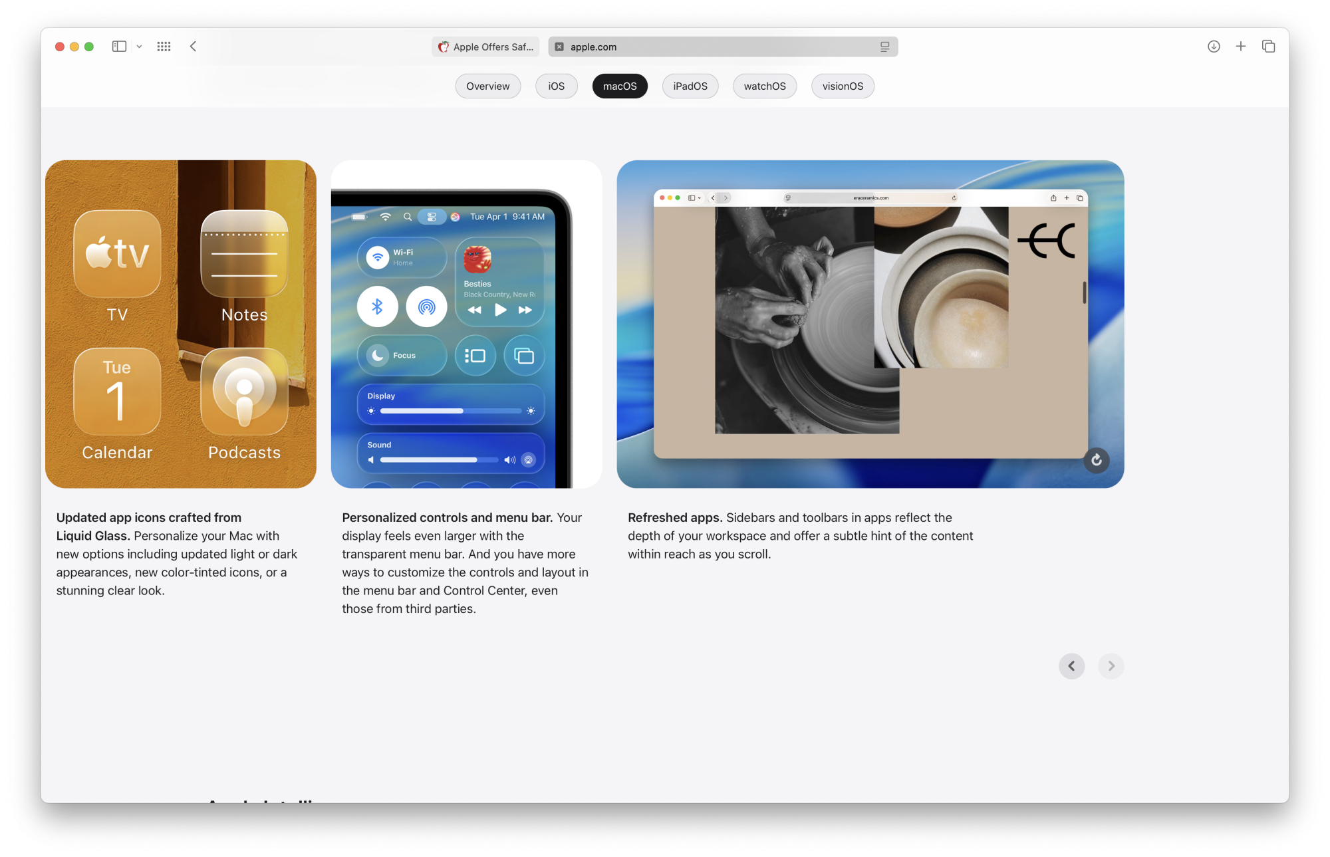The image size is (1330, 857).
Task: Expand the sidebar options chevron
Action: [139, 47]
